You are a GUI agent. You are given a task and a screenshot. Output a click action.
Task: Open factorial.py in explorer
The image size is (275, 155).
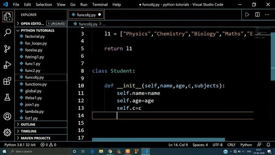pos(35,36)
